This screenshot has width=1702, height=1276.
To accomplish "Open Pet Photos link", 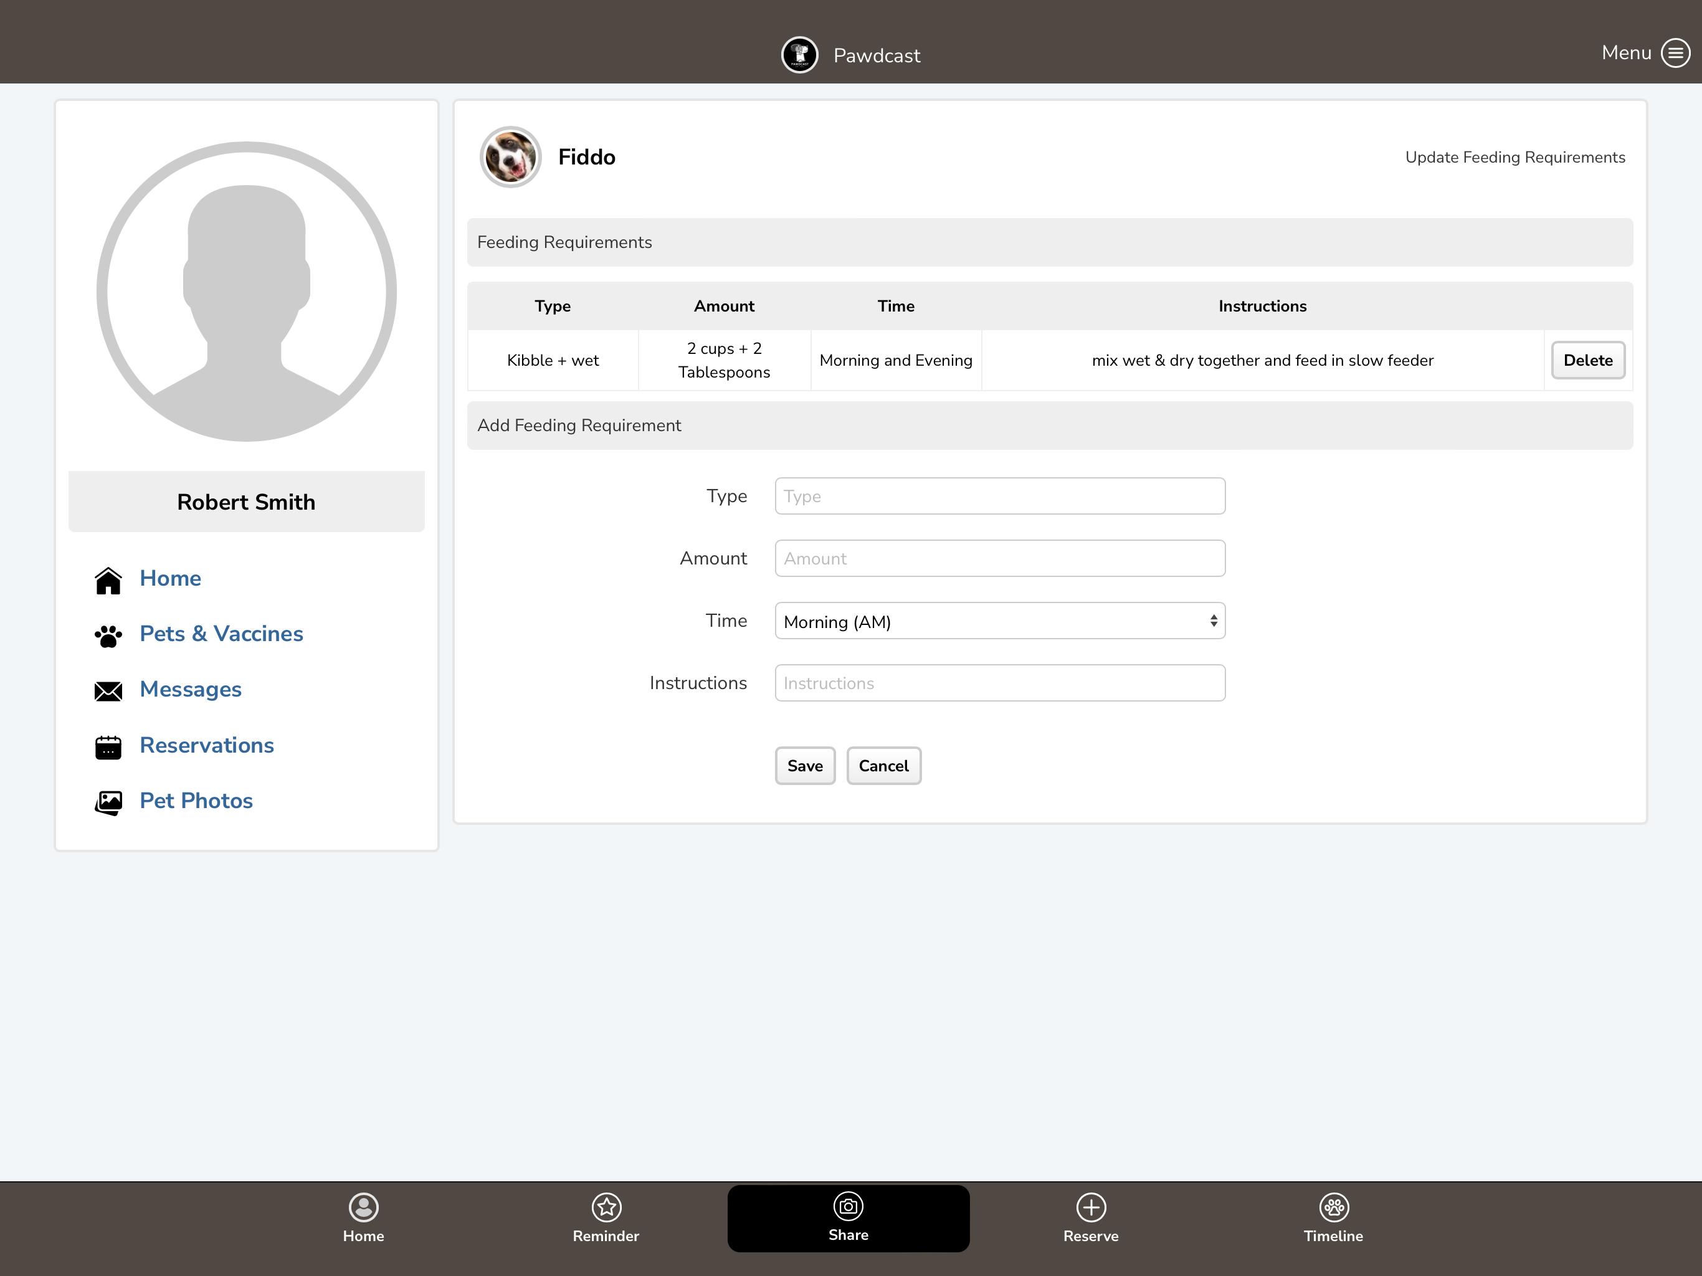I will tap(196, 801).
